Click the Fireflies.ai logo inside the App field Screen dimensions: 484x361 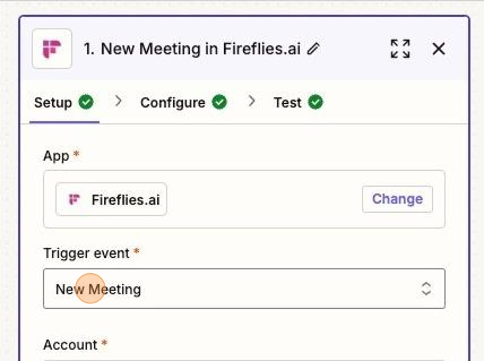74,199
